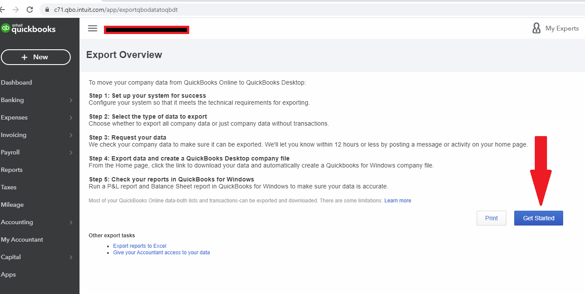This screenshot has height=294, width=585.
Task: Open Banking in the sidebar
Action: [12, 100]
